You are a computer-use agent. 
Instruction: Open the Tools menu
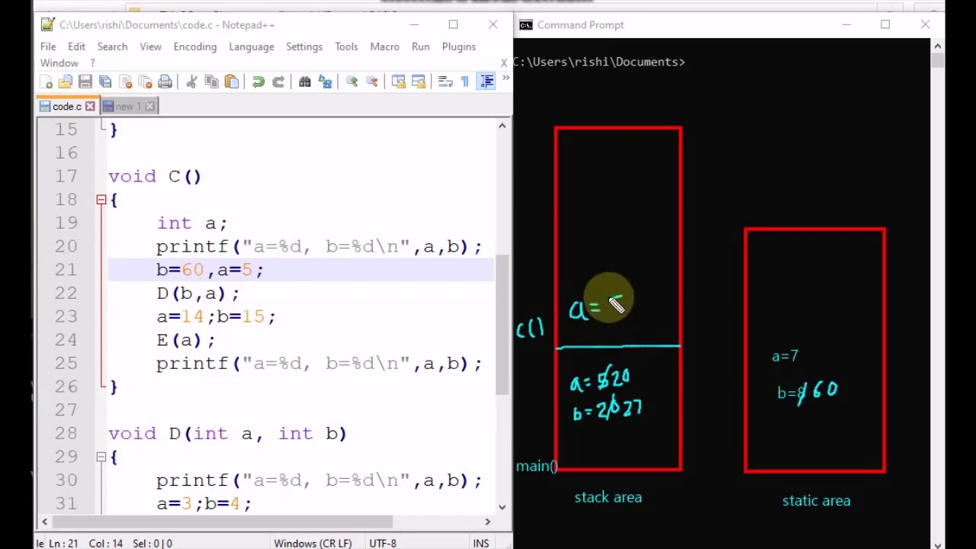point(346,47)
